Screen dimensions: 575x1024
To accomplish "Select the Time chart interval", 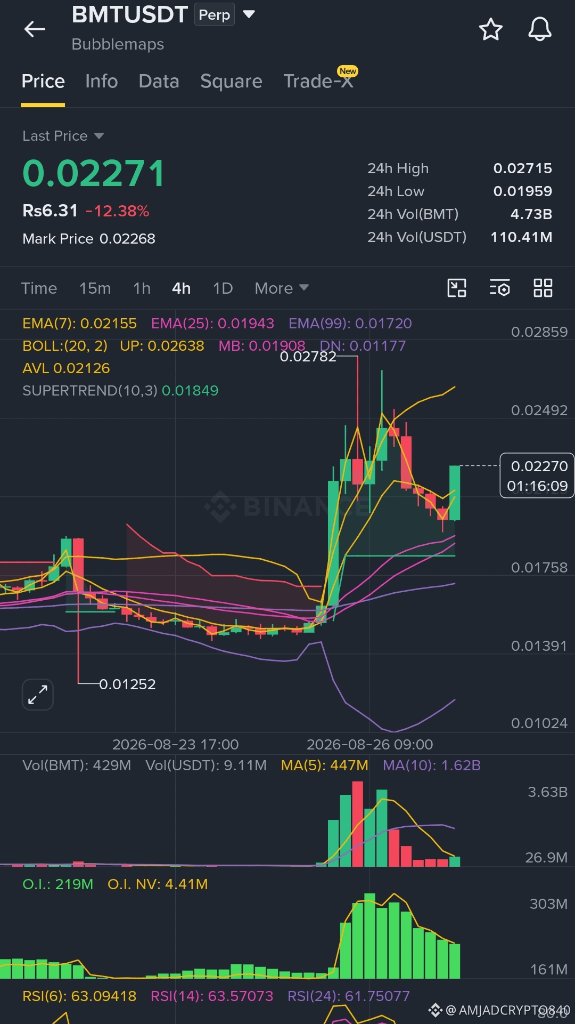I will tap(39, 288).
